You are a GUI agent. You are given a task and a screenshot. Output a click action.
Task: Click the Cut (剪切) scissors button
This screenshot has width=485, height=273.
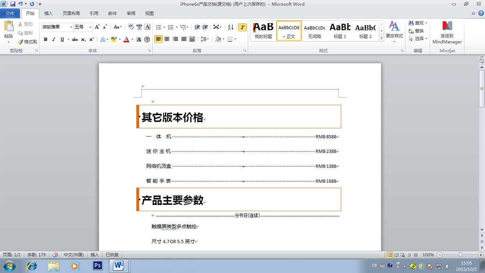tap(26, 24)
